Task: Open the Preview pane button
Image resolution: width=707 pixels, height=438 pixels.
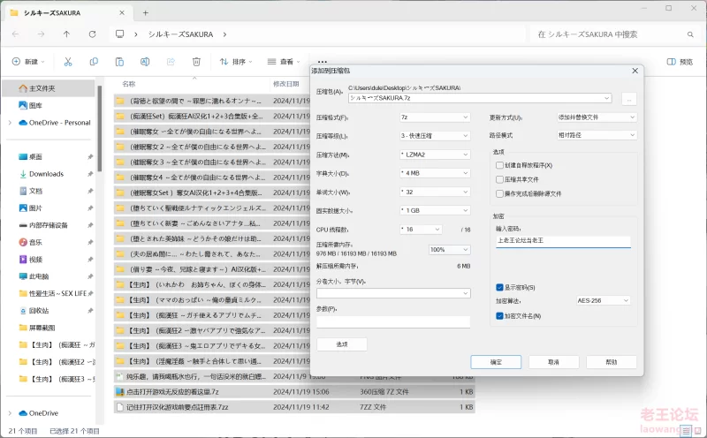Action: [x=680, y=62]
